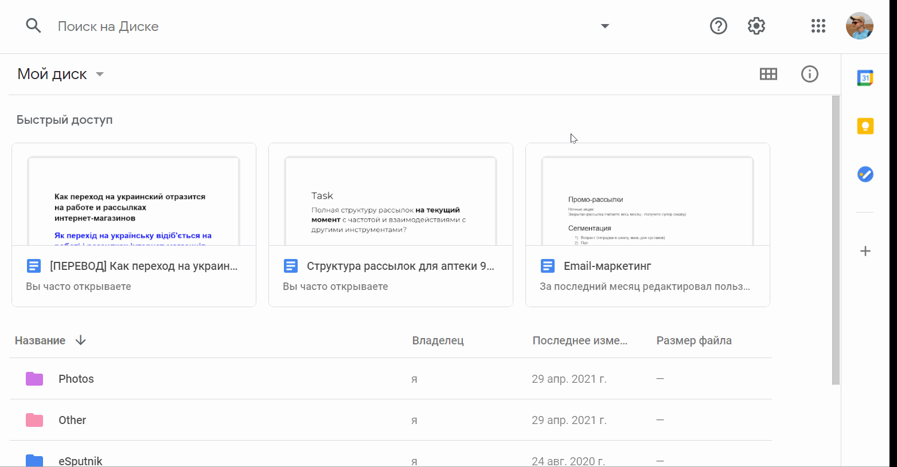Show the file details info panel
The width and height of the screenshot is (897, 467).
tap(809, 74)
